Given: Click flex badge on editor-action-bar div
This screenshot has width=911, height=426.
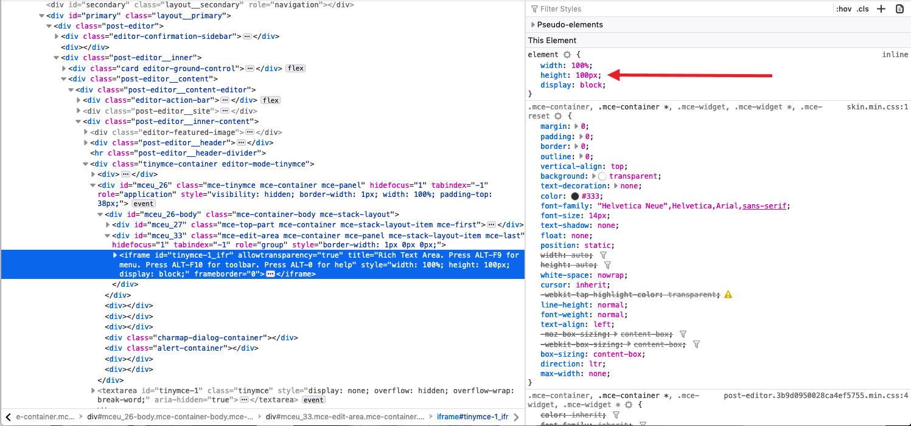Looking at the screenshot, I should click(270, 100).
